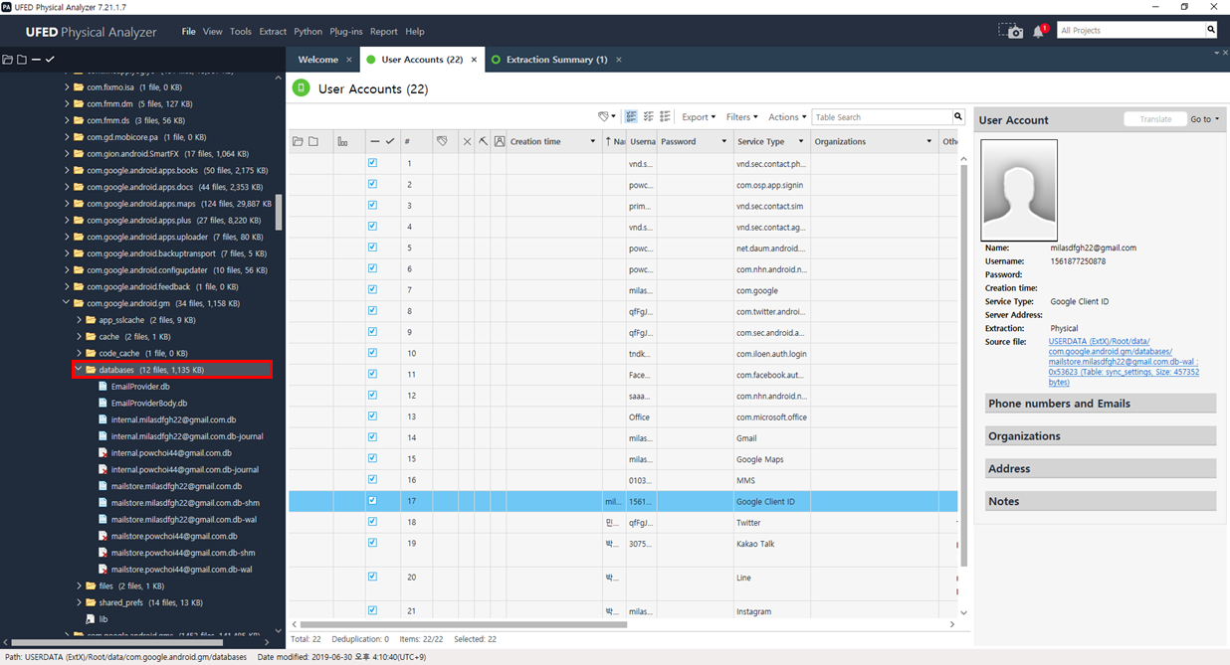This screenshot has width=1230, height=665.
Task: Collapse the databases folder
Action: (x=79, y=370)
